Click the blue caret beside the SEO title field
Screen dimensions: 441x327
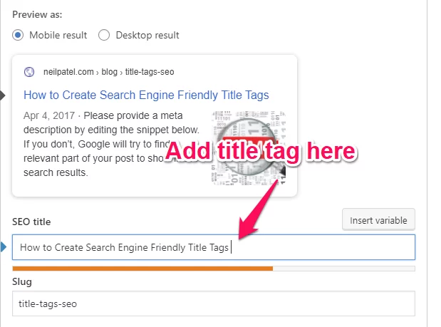[x=4, y=247]
